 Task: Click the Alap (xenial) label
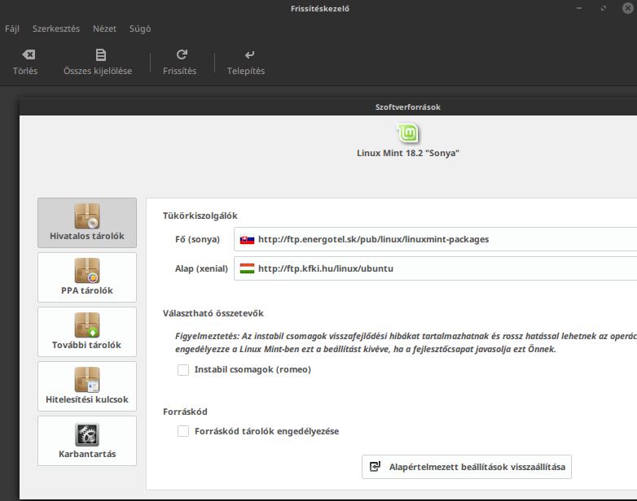[201, 268]
